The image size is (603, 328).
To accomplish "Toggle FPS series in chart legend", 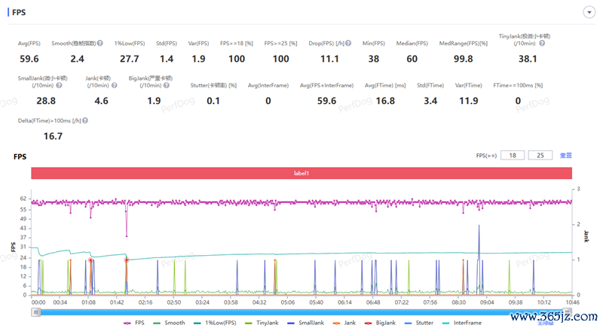I will coord(134,323).
